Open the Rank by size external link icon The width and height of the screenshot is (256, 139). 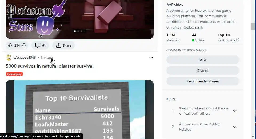pyautogui.click(x=238, y=40)
